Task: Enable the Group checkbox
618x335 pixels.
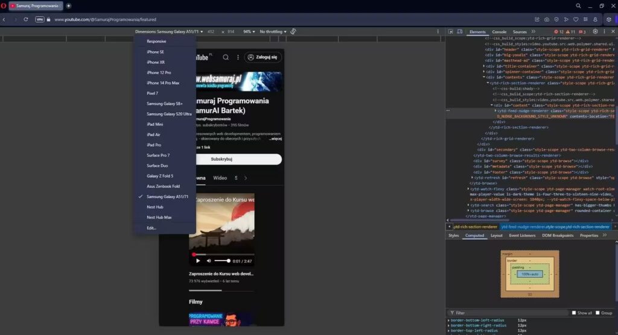Action: pos(597,313)
